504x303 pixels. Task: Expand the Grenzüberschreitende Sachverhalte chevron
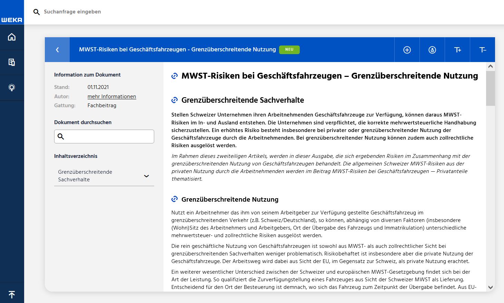[146, 176]
